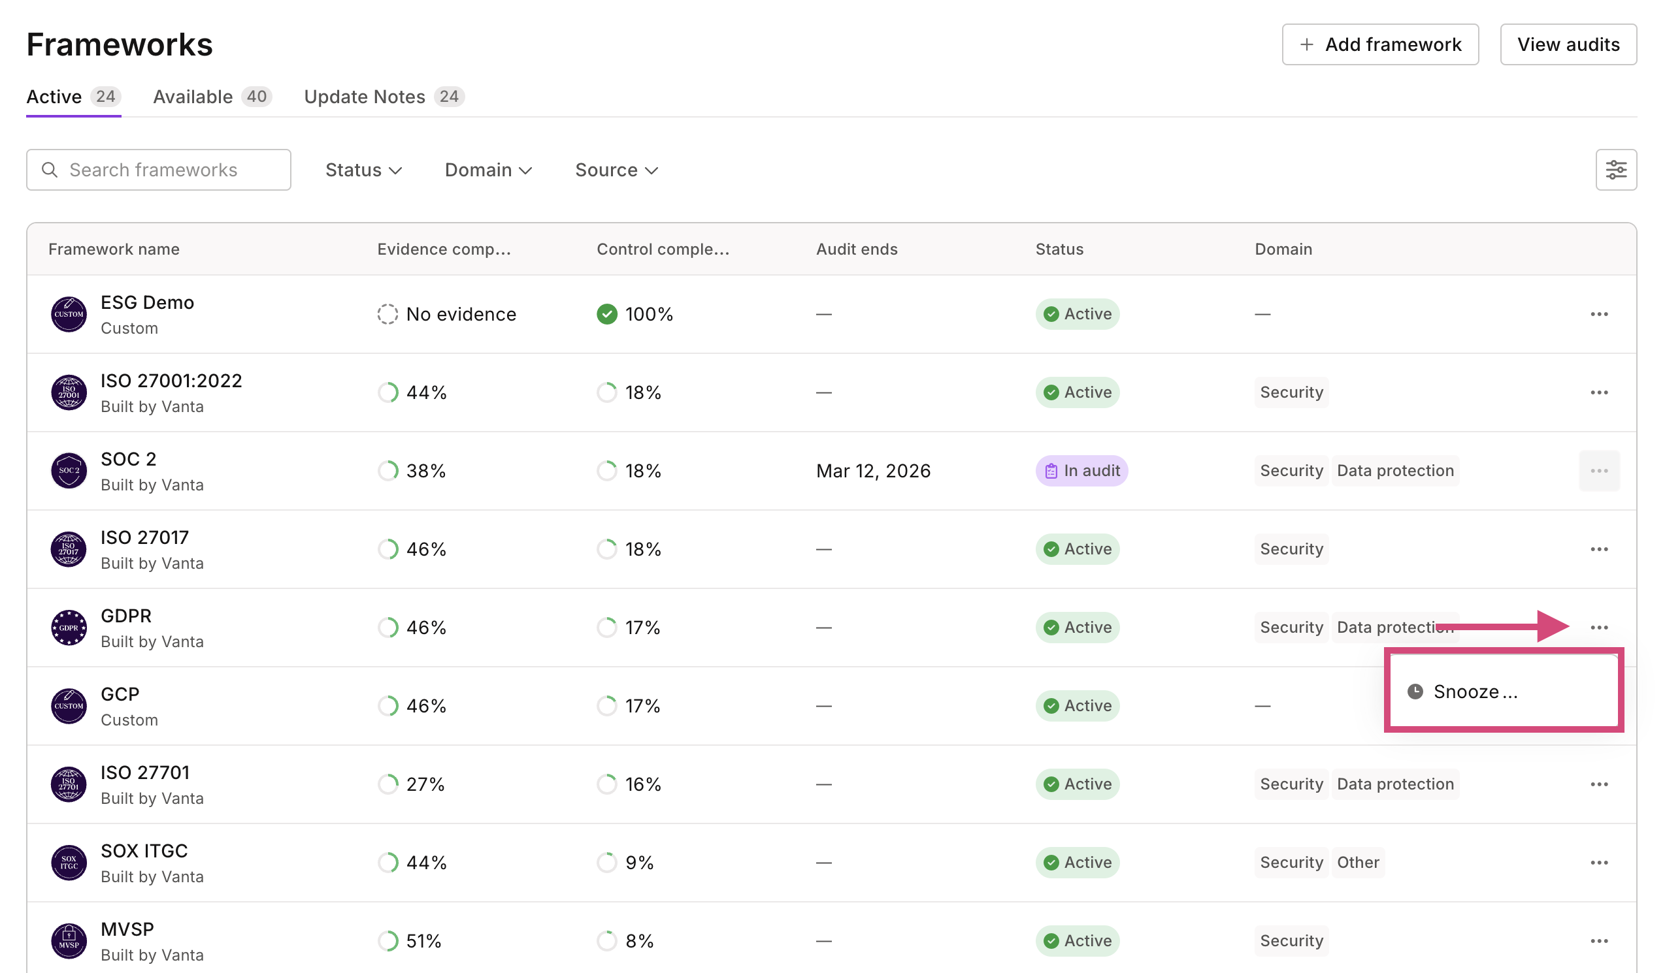Sort by the Audit ends column header
The height and width of the screenshot is (973, 1665).
coord(856,249)
